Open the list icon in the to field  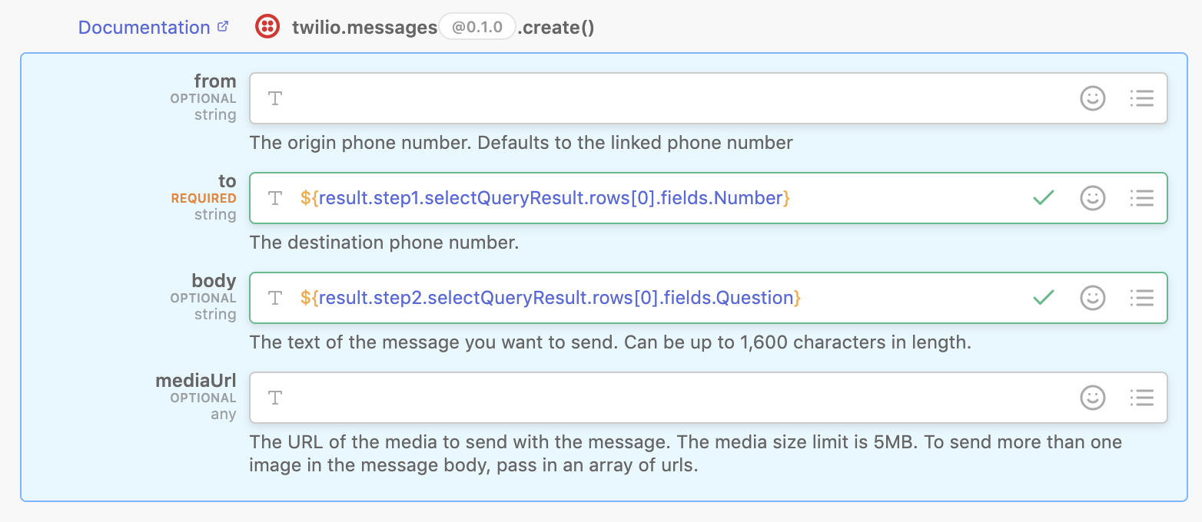pos(1141,198)
